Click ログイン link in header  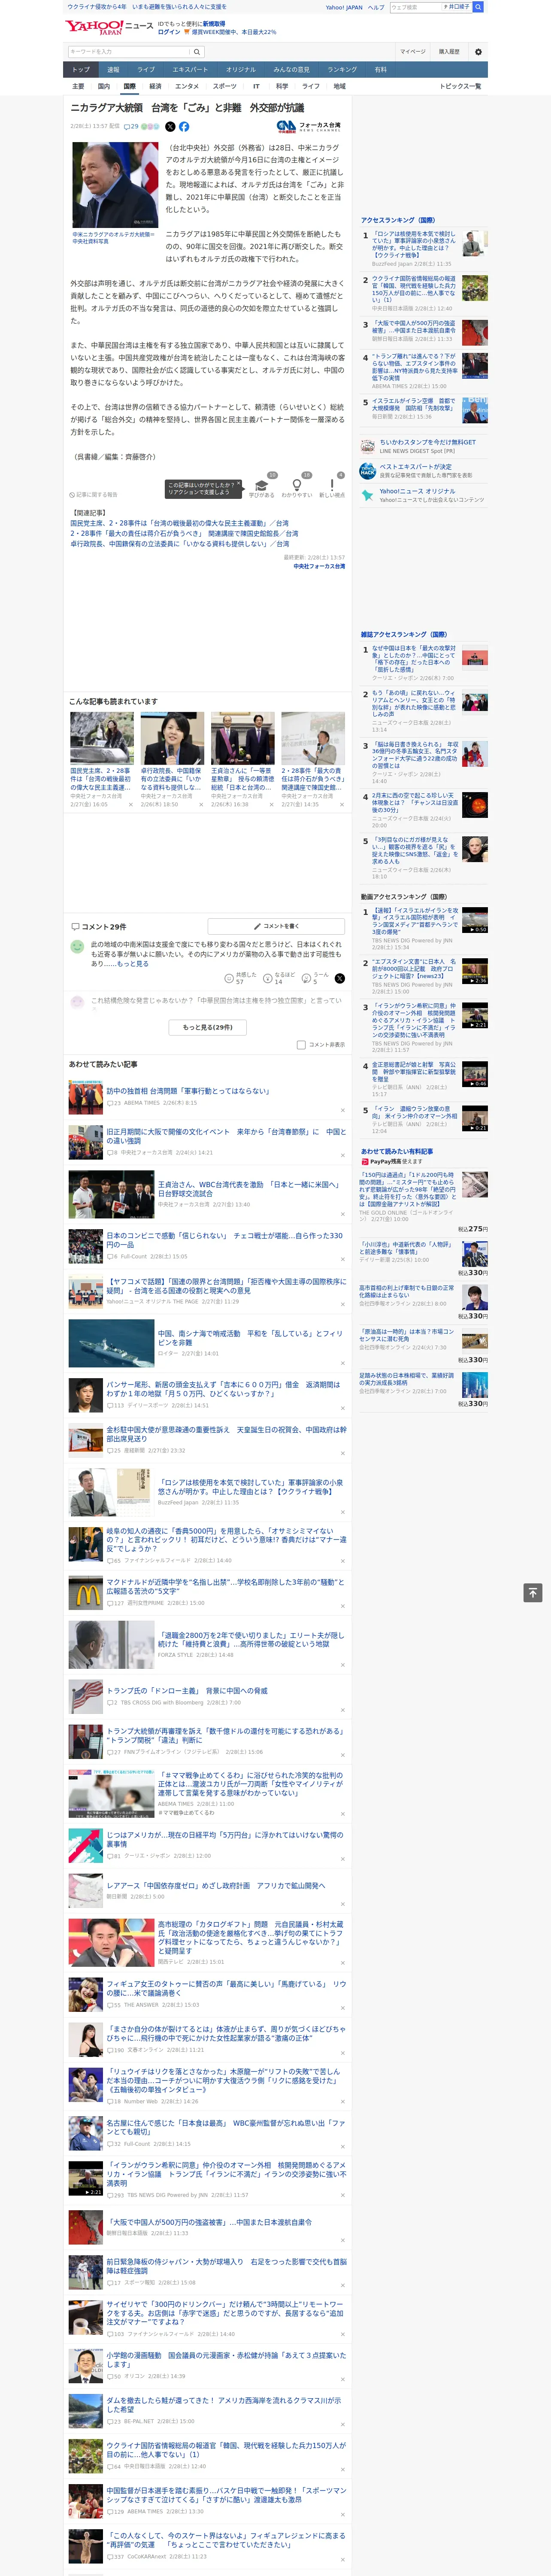tap(169, 32)
